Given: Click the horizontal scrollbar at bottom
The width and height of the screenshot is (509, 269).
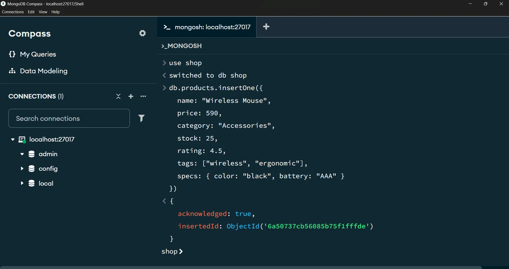Looking at the screenshot, I should point(241,267).
